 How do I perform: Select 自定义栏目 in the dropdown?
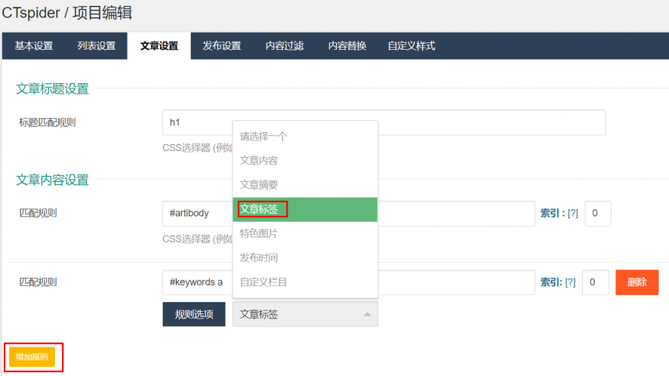tap(305, 282)
